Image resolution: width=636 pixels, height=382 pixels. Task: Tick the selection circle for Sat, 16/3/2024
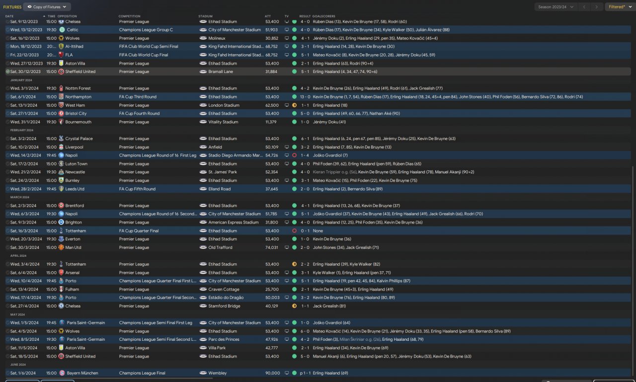pyautogui.click(x=7, y=231)
